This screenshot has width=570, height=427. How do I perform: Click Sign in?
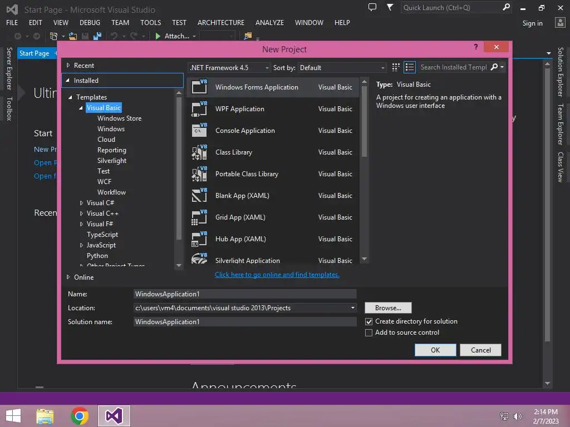click(x=533, y=23)
